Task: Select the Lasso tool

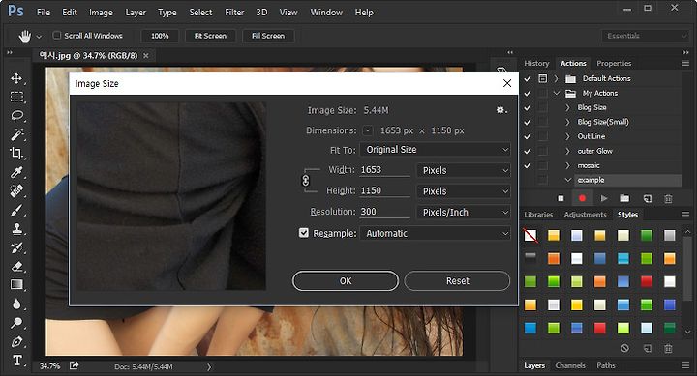Action: point(16,116)
